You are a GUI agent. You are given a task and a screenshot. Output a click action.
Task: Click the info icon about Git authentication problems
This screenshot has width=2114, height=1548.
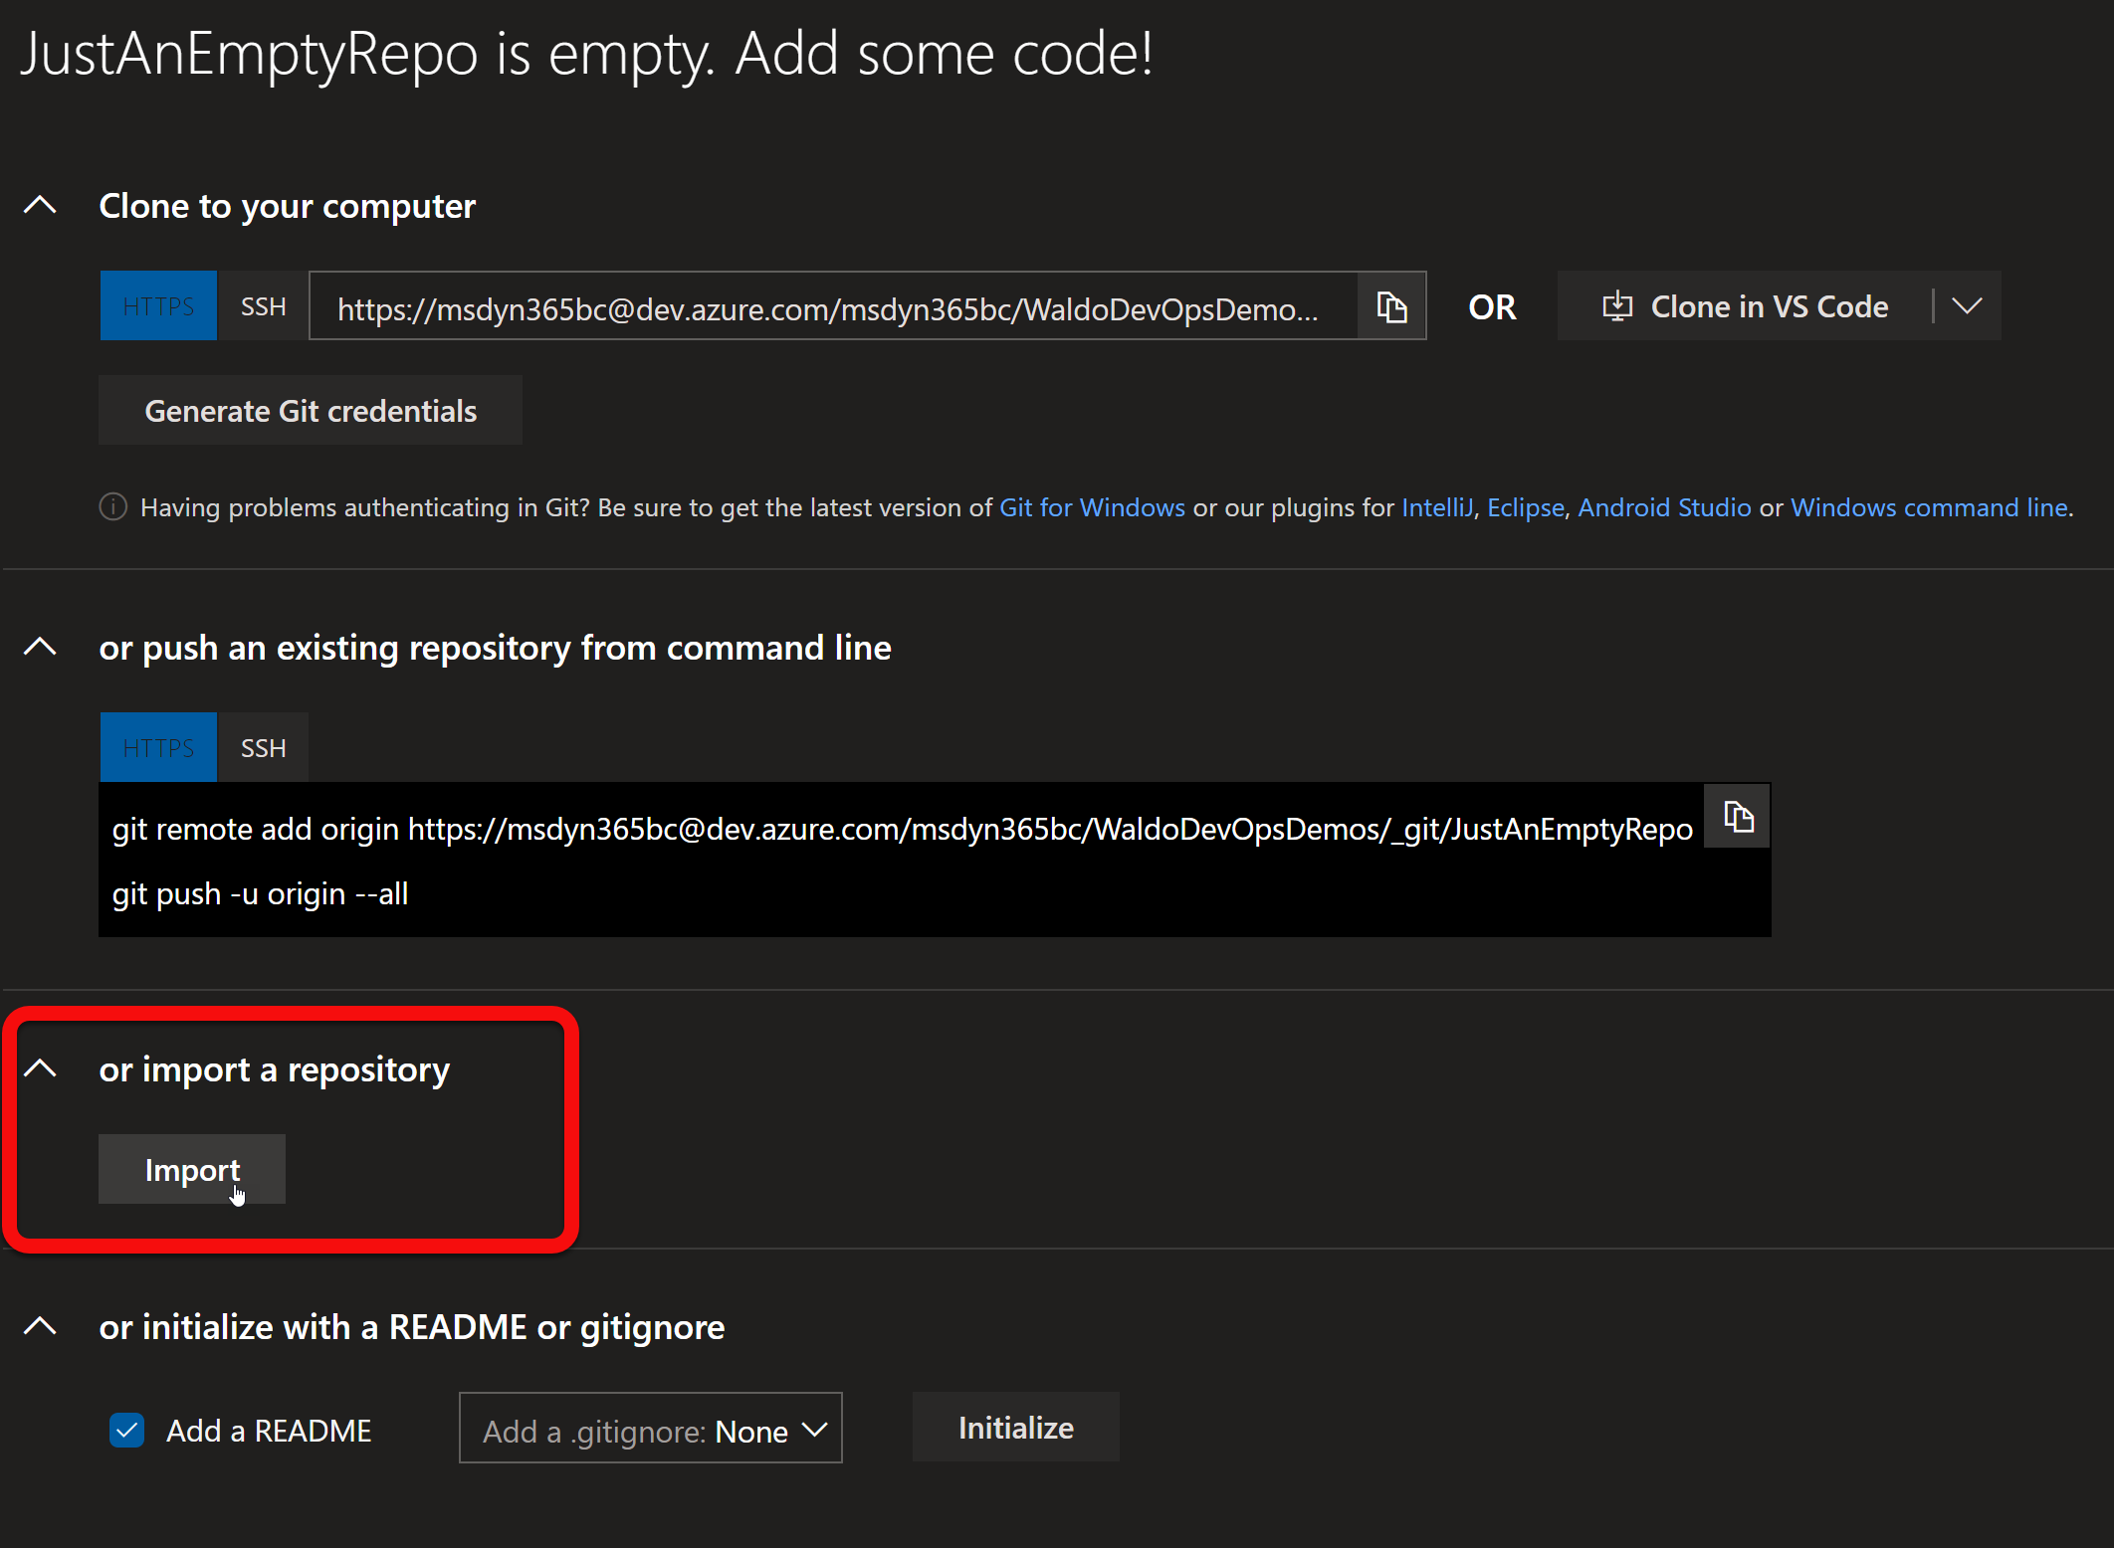tap(112, 506)
